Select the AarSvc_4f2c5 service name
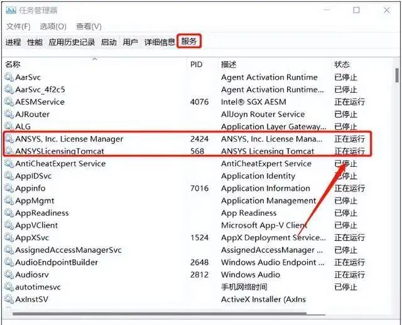 pyautogui.click(x=40, y=89)
